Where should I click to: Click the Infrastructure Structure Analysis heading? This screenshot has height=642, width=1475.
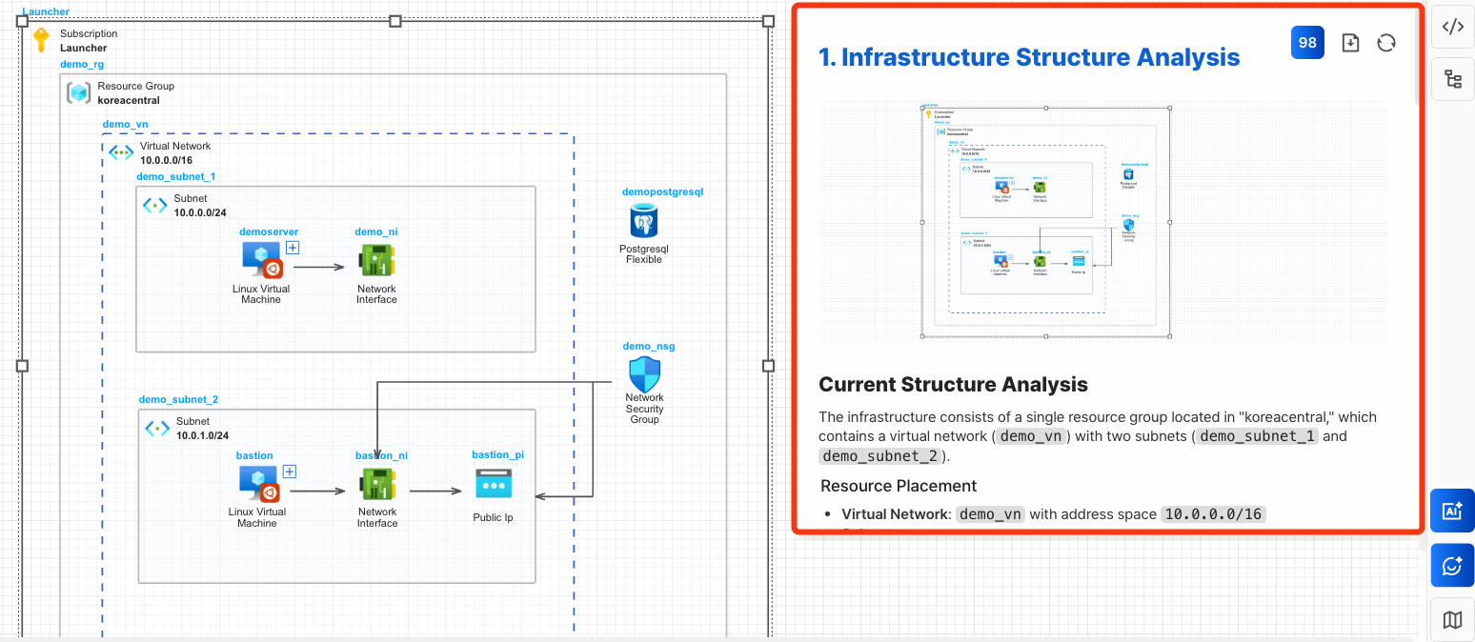click(x=1029, y=57)
